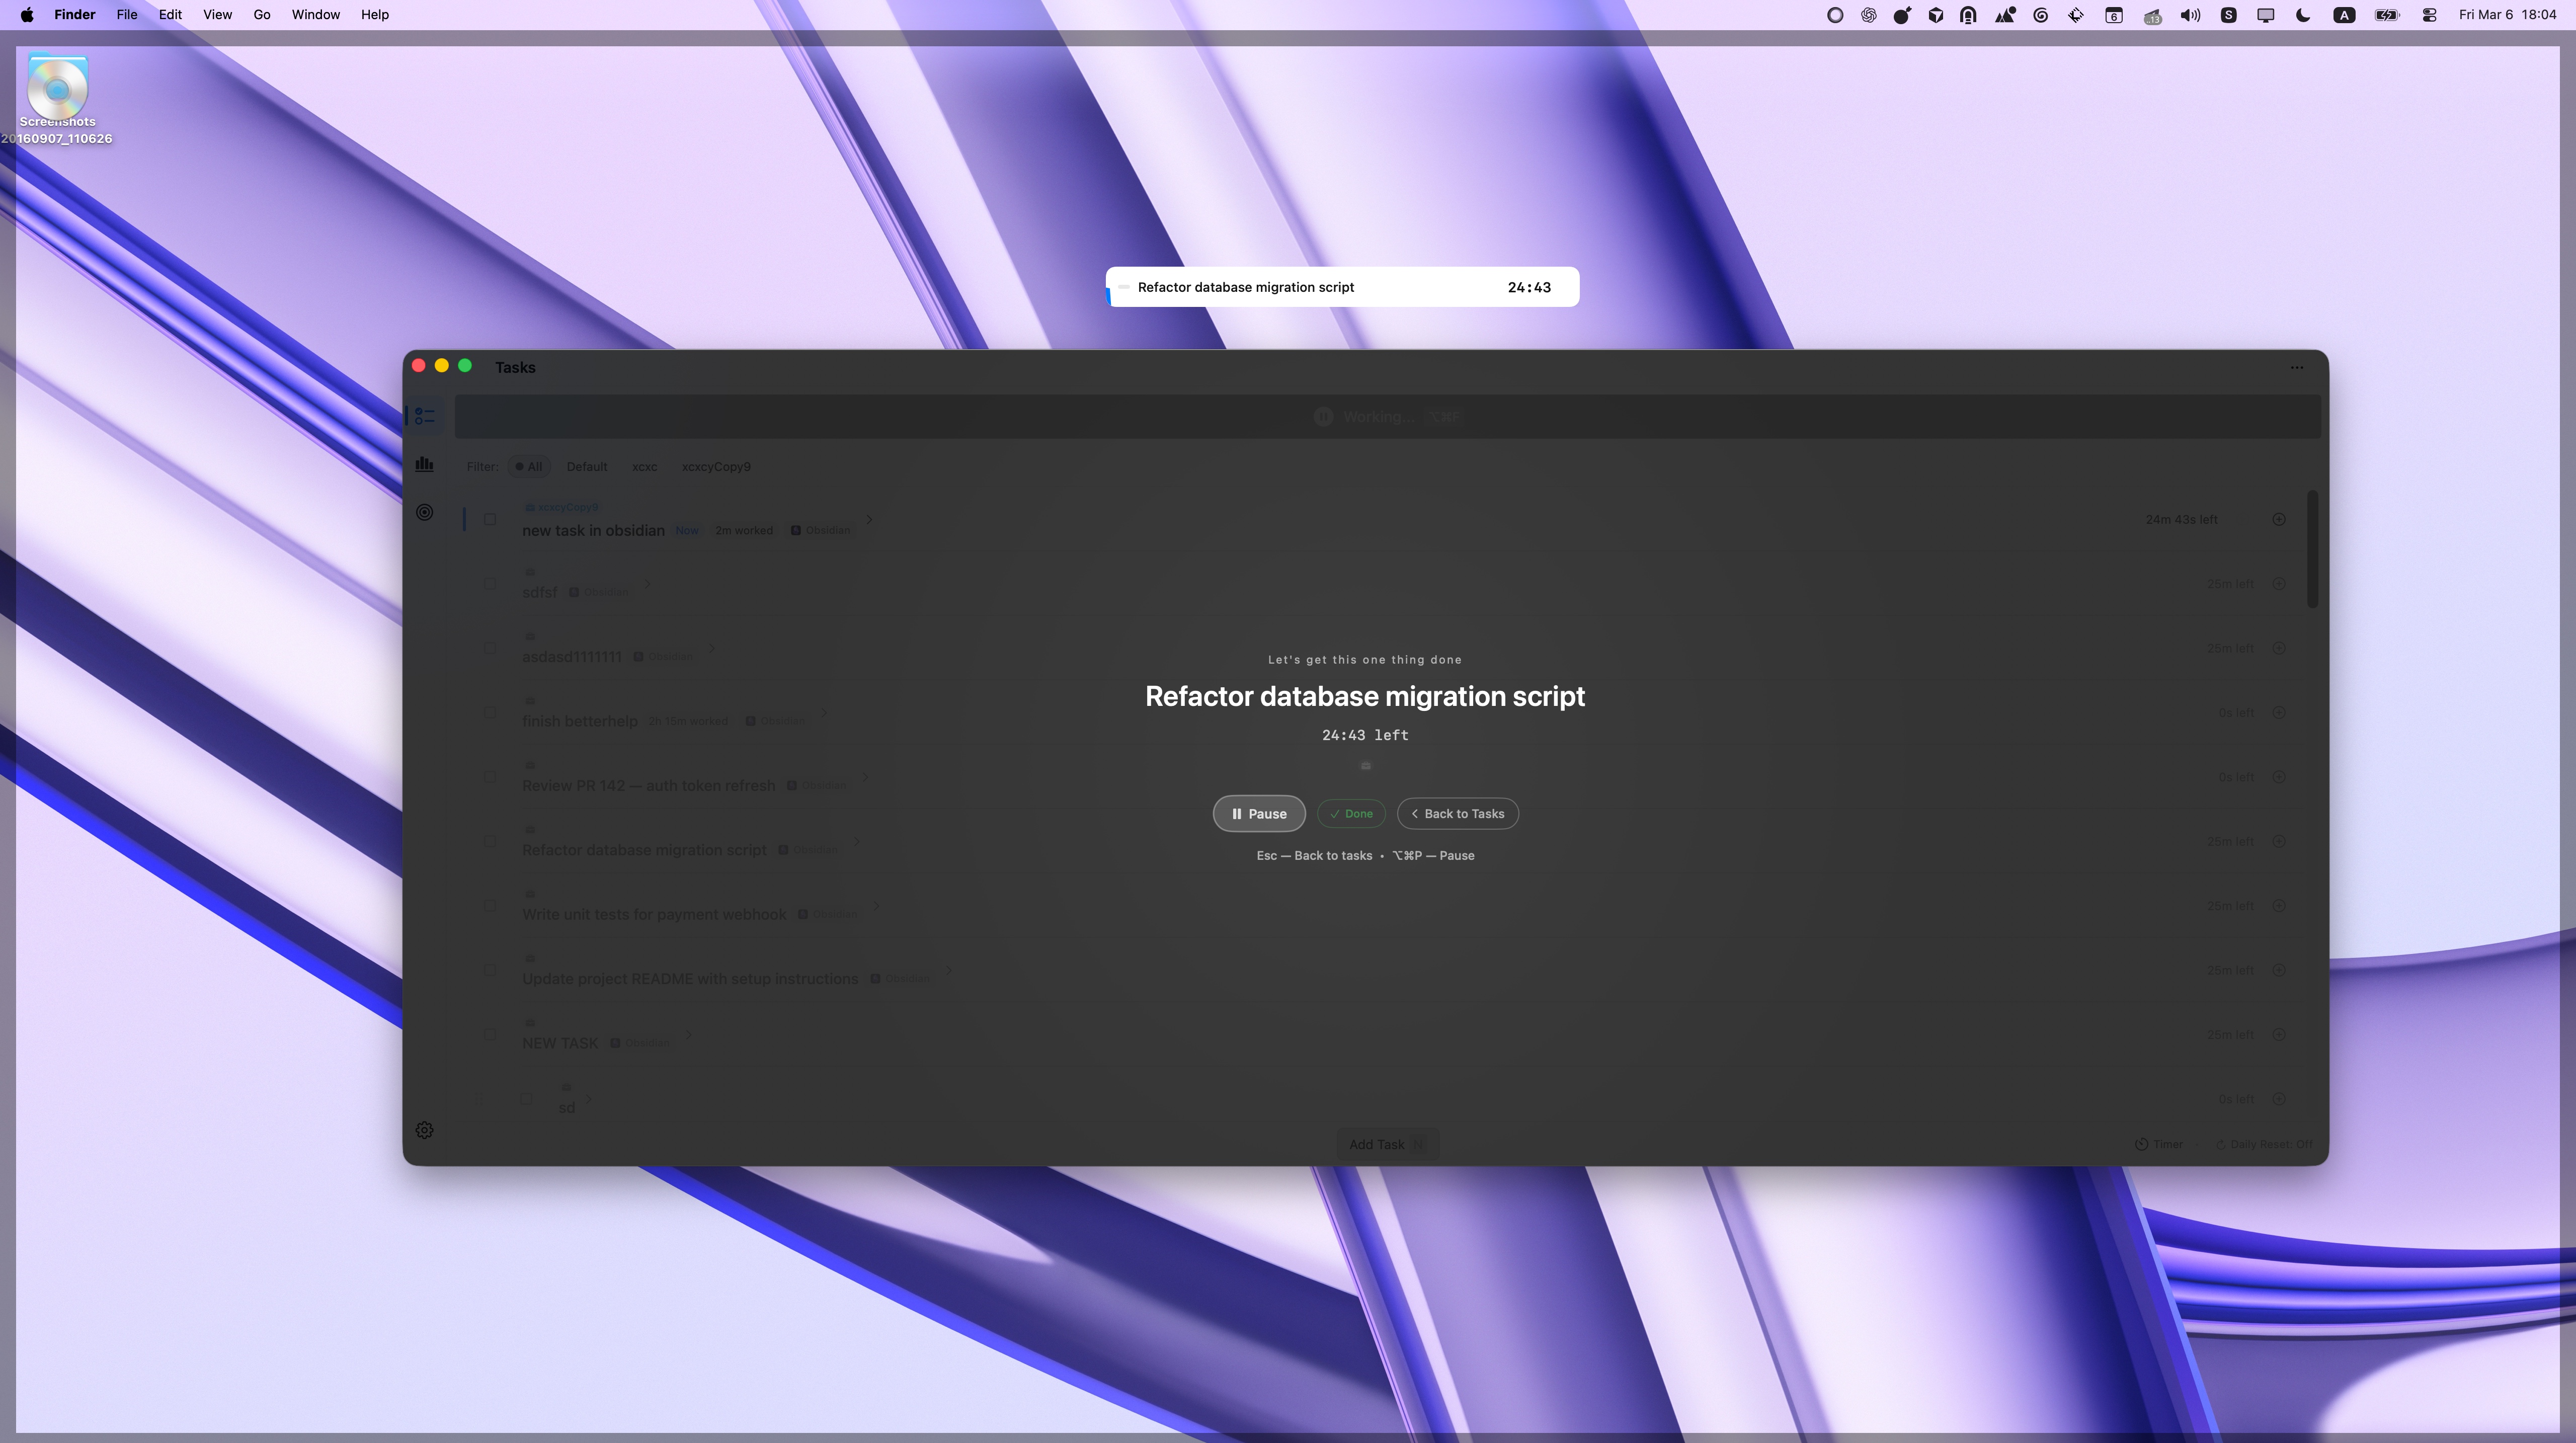Image resolution: width=2576 pixels, height=1443 pixels.
Task: Click the task list vertical scrollbar
Action: [x=2312, y=550]
